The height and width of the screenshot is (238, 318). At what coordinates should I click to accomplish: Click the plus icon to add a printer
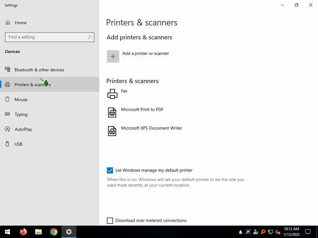pyautogui.click(x=113, y=56)
